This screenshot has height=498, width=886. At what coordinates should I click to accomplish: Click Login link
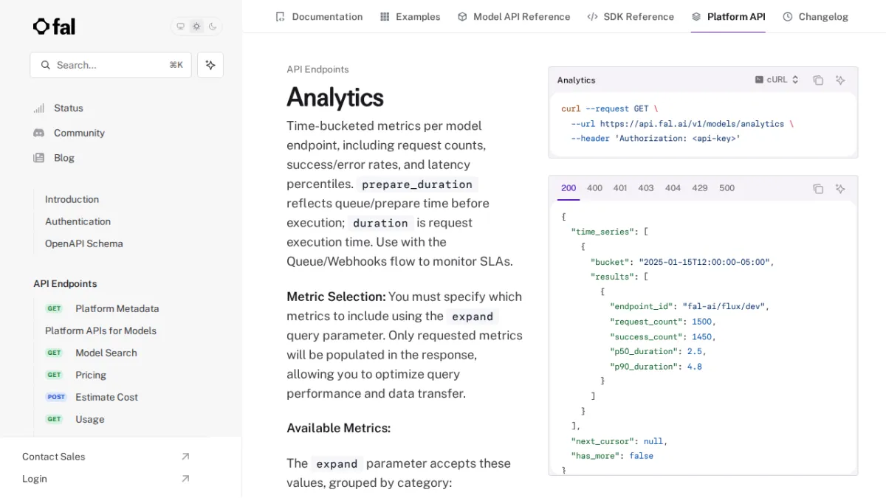(x=35, y=479)
